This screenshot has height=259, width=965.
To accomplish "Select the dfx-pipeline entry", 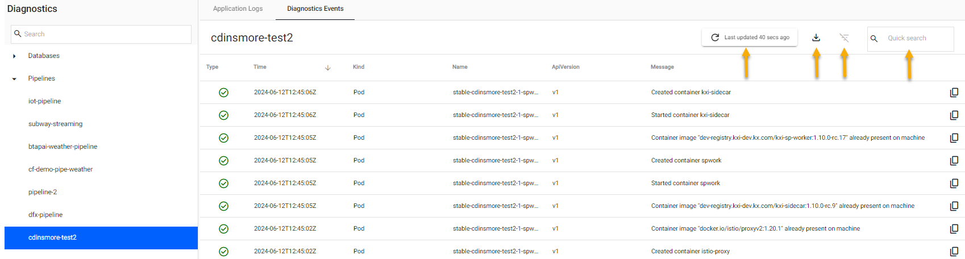I will tap(45, 215).
